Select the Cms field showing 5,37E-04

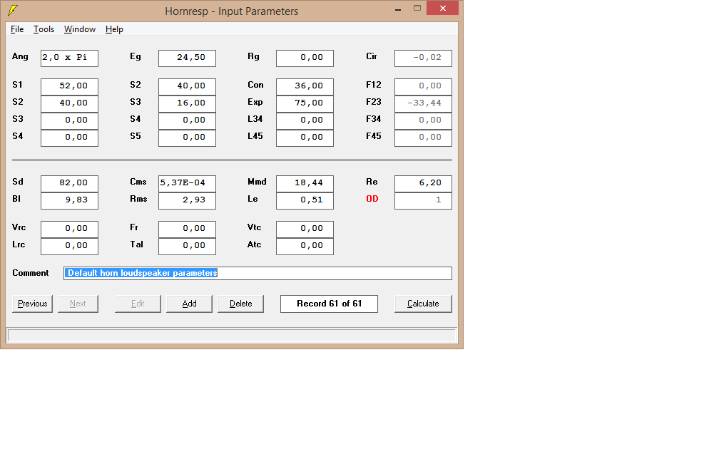tap(187, 183)
